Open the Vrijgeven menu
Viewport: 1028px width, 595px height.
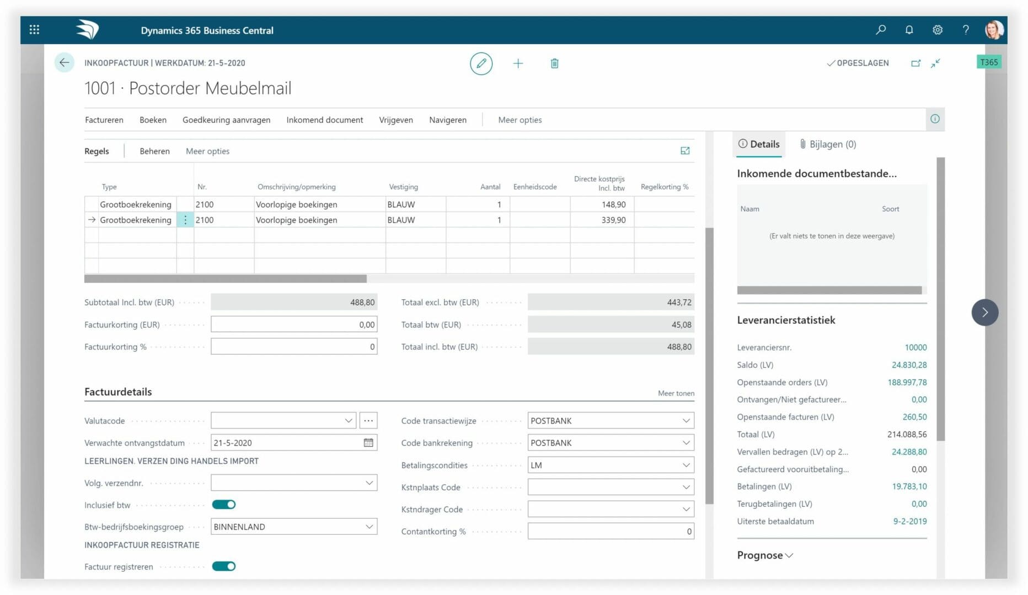click(396, 120)
